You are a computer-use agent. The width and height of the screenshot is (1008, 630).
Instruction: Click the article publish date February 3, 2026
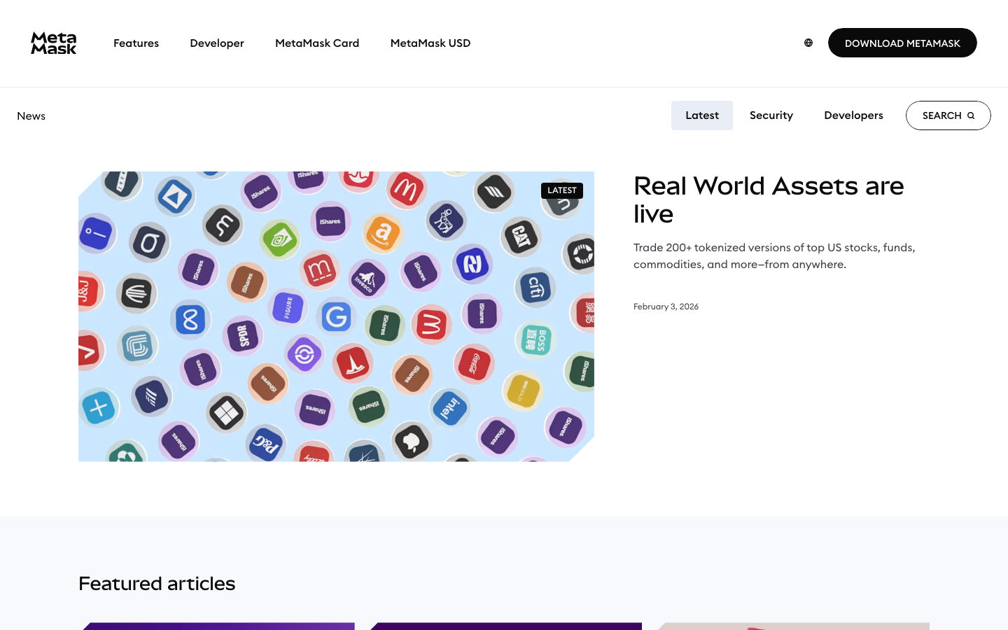666,306
